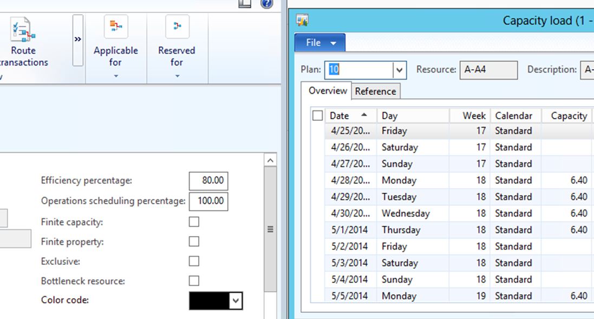Click the Efficiency percentage field
594x319 pixels.
coord(208,181)
